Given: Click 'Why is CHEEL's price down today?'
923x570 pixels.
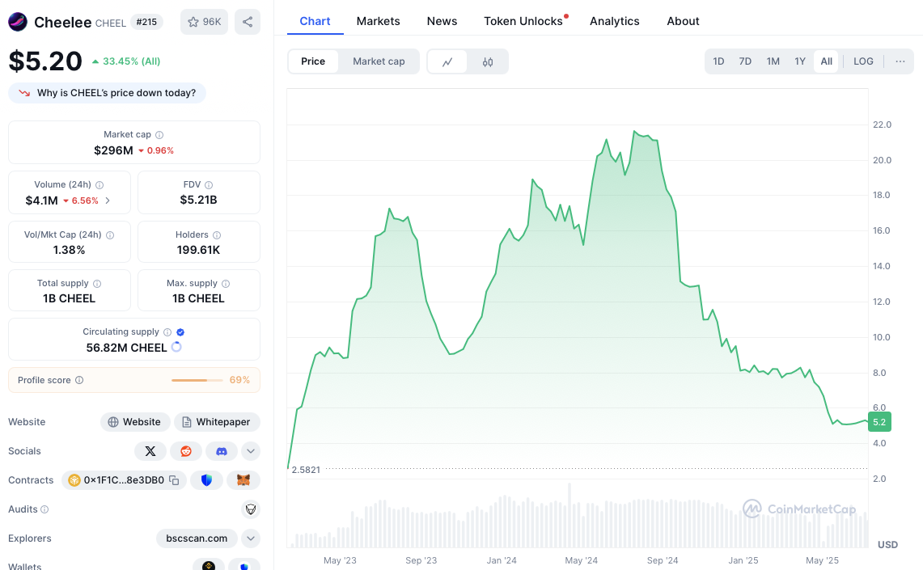Looking at the screenshot, I should 107,93.
